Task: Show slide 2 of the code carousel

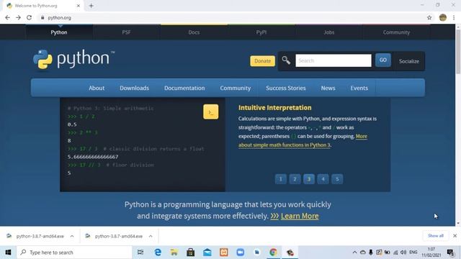Action: tap(295, 179)
